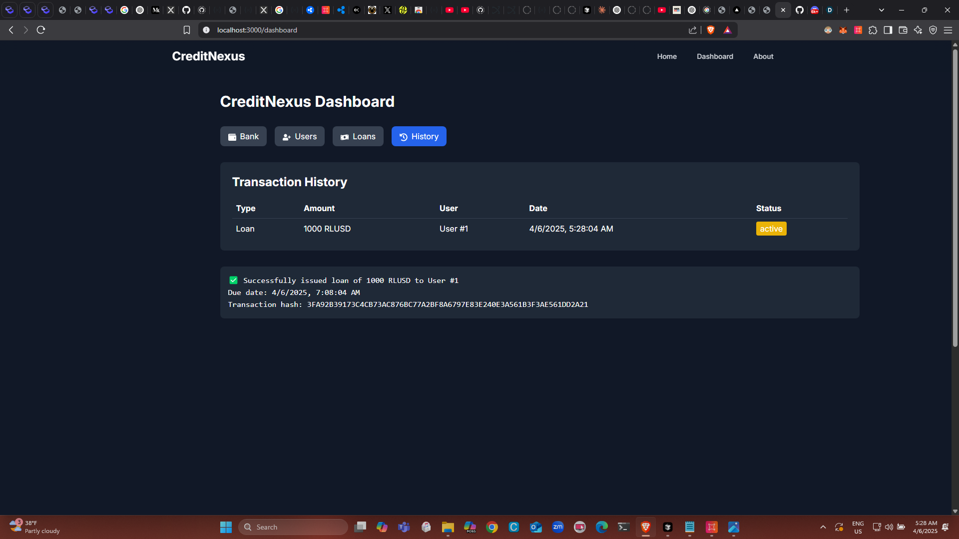
Task: Toggle the browser sidebar panel icon
Action: pyautogui.click(x=888, y=30)
